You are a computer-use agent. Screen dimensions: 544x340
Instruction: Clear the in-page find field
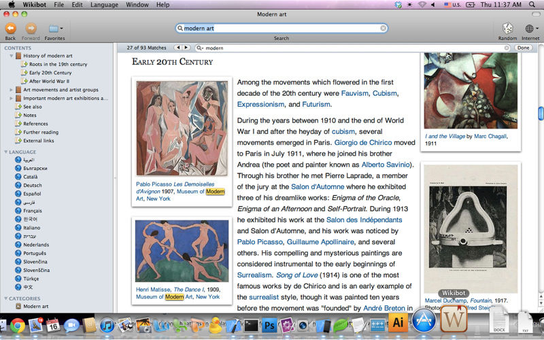[507, 48]
